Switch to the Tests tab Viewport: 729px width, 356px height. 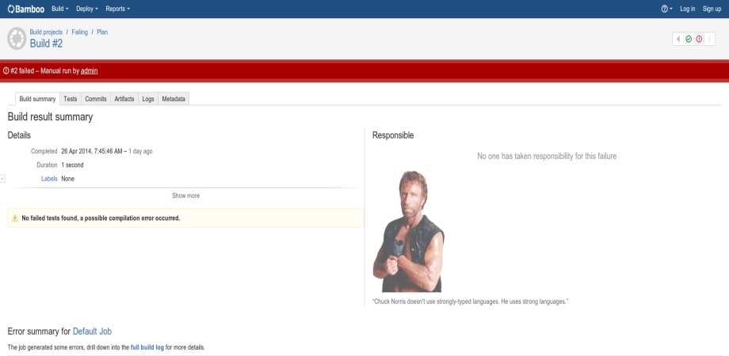point(71,99)
